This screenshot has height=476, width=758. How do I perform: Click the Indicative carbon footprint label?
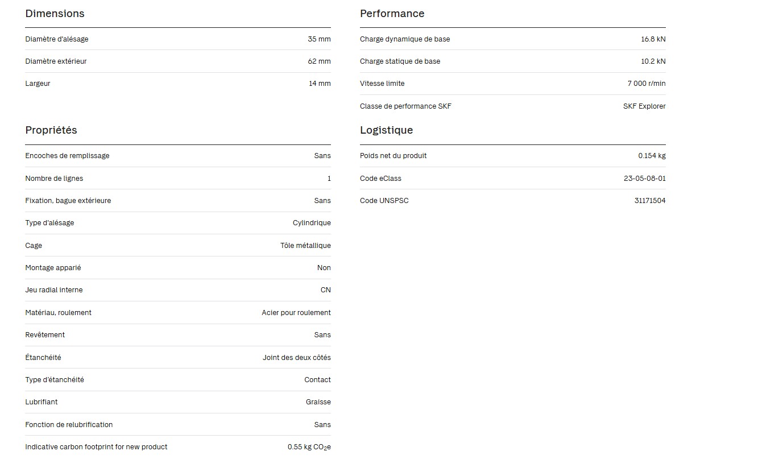pyautogui.click(x=96, y=447)
